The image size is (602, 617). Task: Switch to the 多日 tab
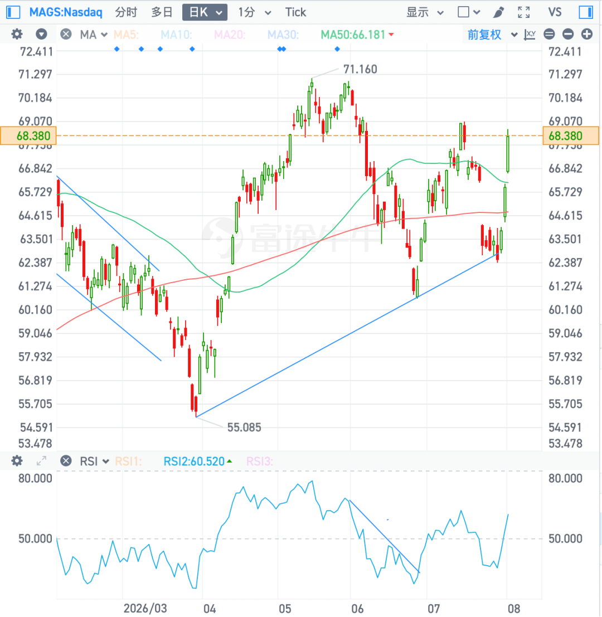tap(162, 12)
